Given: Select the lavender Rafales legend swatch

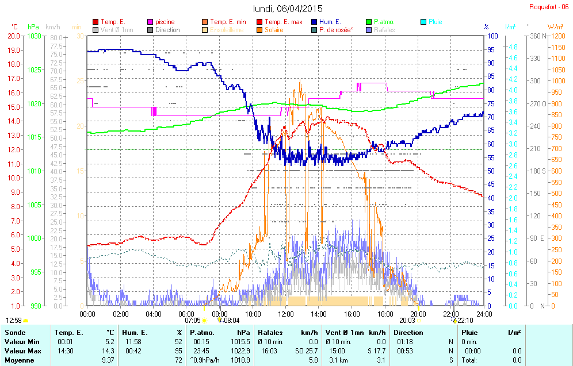Looking at the screenshot, I should [369, 30].
